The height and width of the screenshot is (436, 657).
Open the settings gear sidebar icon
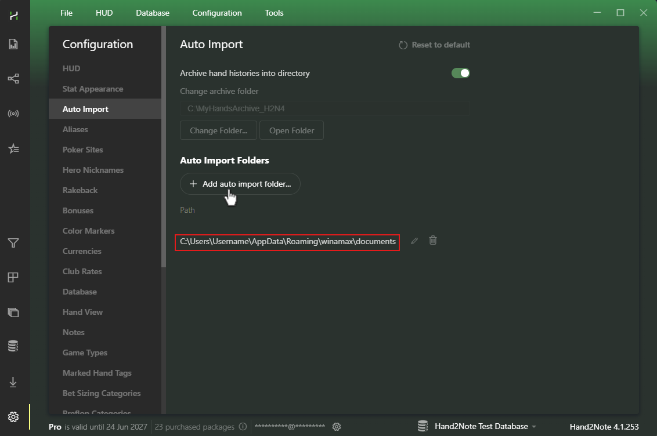click(13, 417)
